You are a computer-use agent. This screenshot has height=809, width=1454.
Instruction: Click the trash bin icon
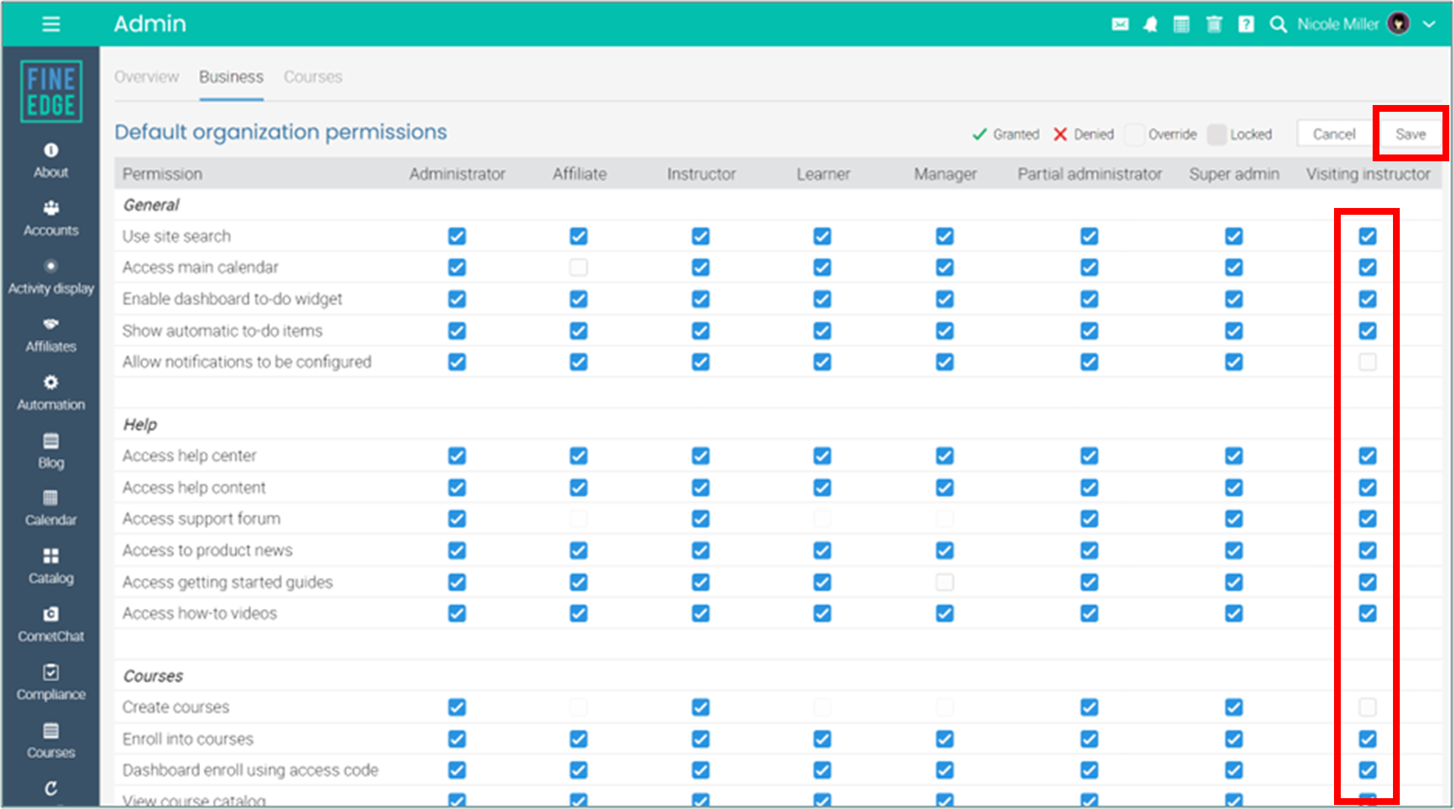[1214, 25]
